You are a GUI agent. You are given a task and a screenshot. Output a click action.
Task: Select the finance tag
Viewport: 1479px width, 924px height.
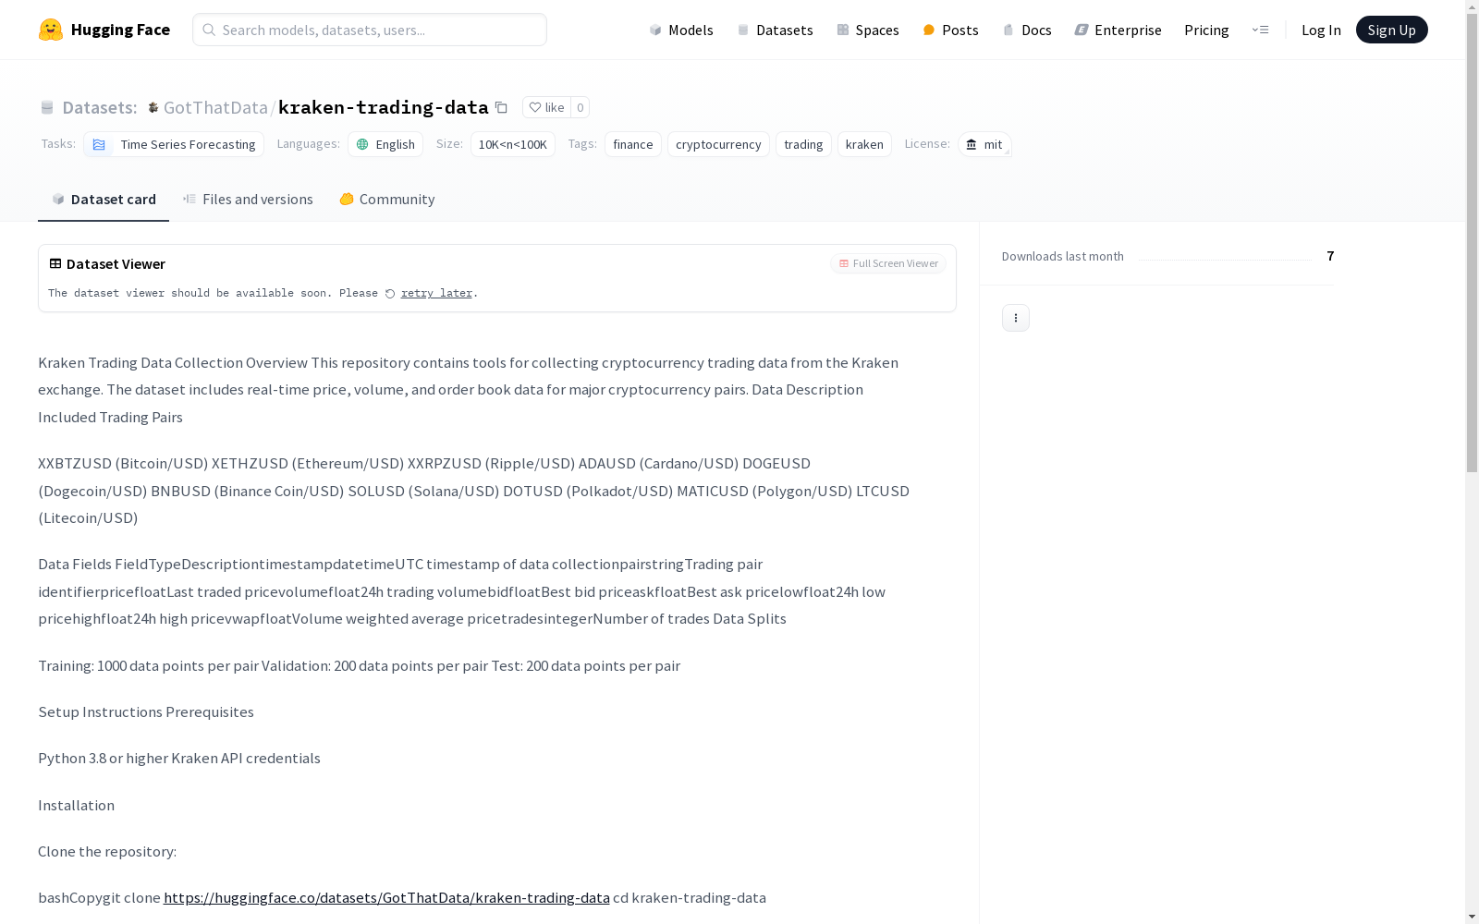633,144
